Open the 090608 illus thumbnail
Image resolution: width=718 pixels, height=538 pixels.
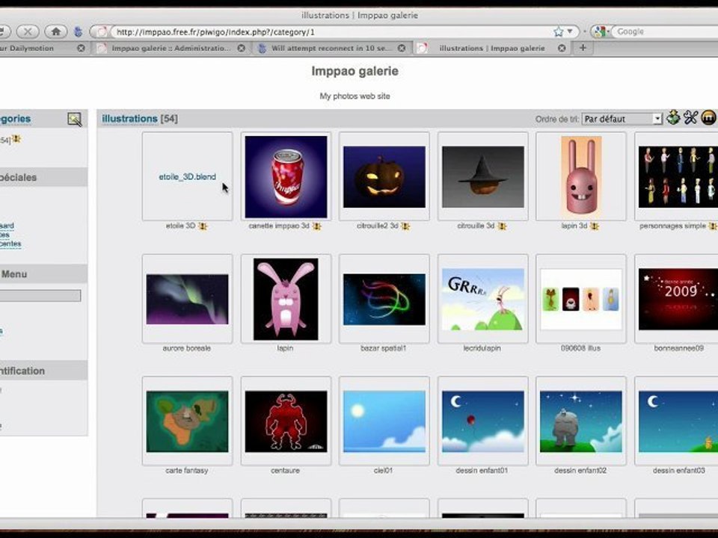click(581, 299)
